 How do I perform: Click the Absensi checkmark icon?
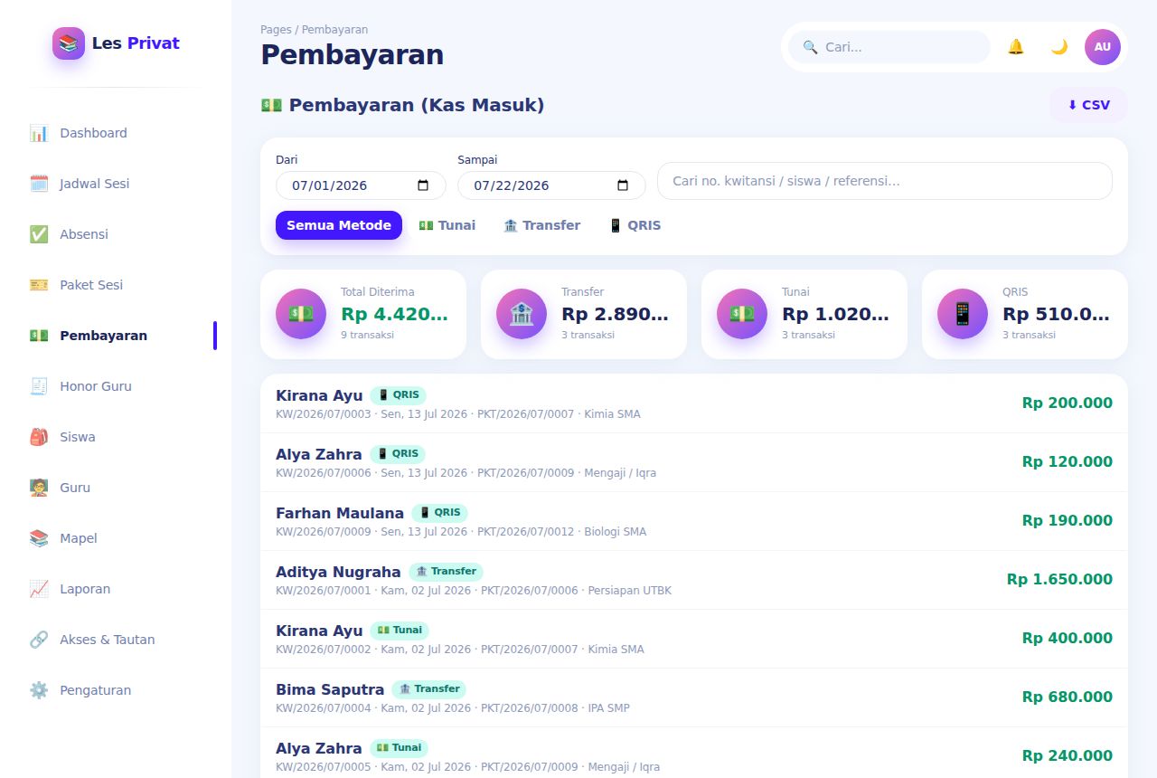pyautogui.click(x=39, y=234)
